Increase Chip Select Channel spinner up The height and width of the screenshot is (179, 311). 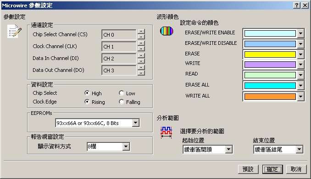click(x=141, y=32)
